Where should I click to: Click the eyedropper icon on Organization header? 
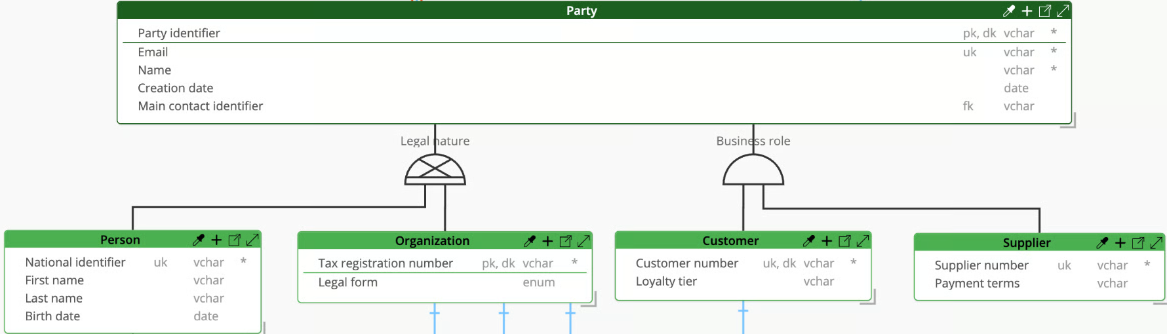click(x=530, y=241)
